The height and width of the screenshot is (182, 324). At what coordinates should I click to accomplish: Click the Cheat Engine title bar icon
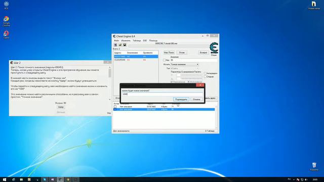(x=114, y=36)
